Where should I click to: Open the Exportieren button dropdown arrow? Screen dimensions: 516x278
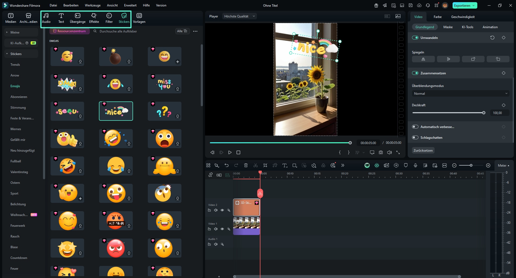coord(474,5)
